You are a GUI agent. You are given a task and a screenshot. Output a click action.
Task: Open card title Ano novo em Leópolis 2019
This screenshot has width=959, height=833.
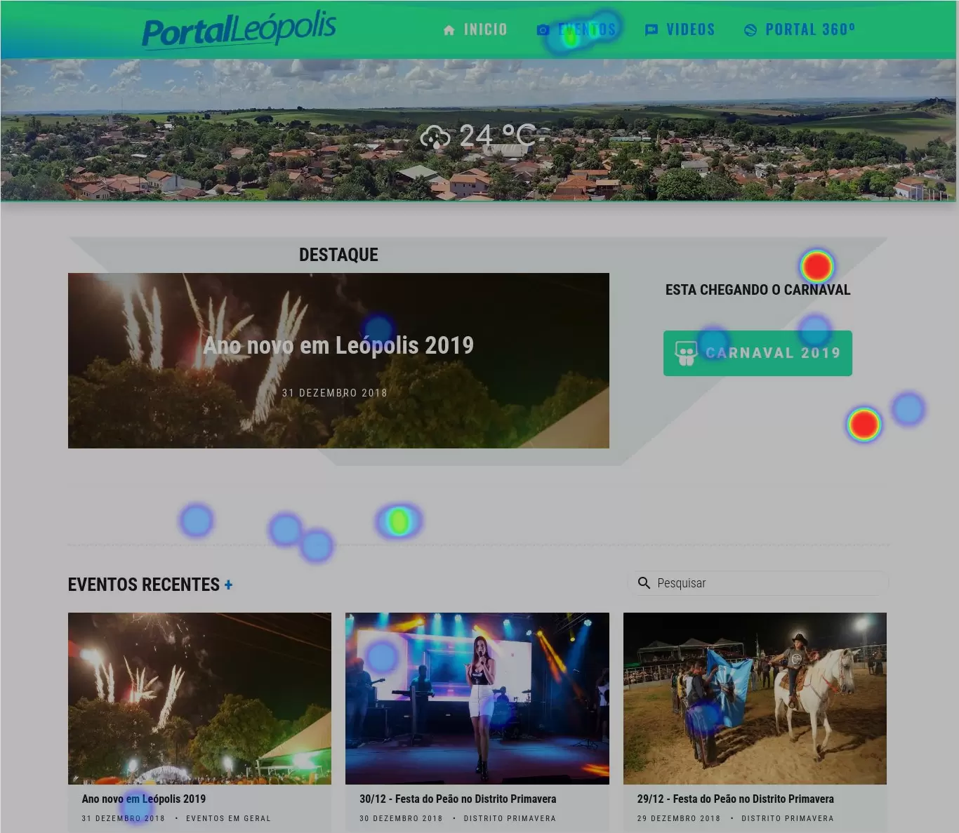click(144, 799)
